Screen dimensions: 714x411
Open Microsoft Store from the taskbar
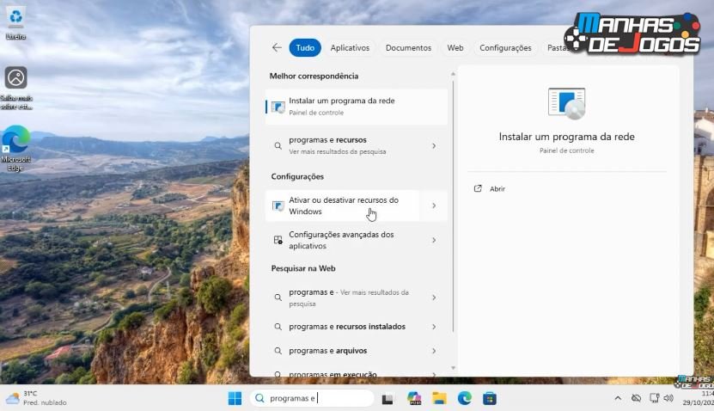pos(490,398)
